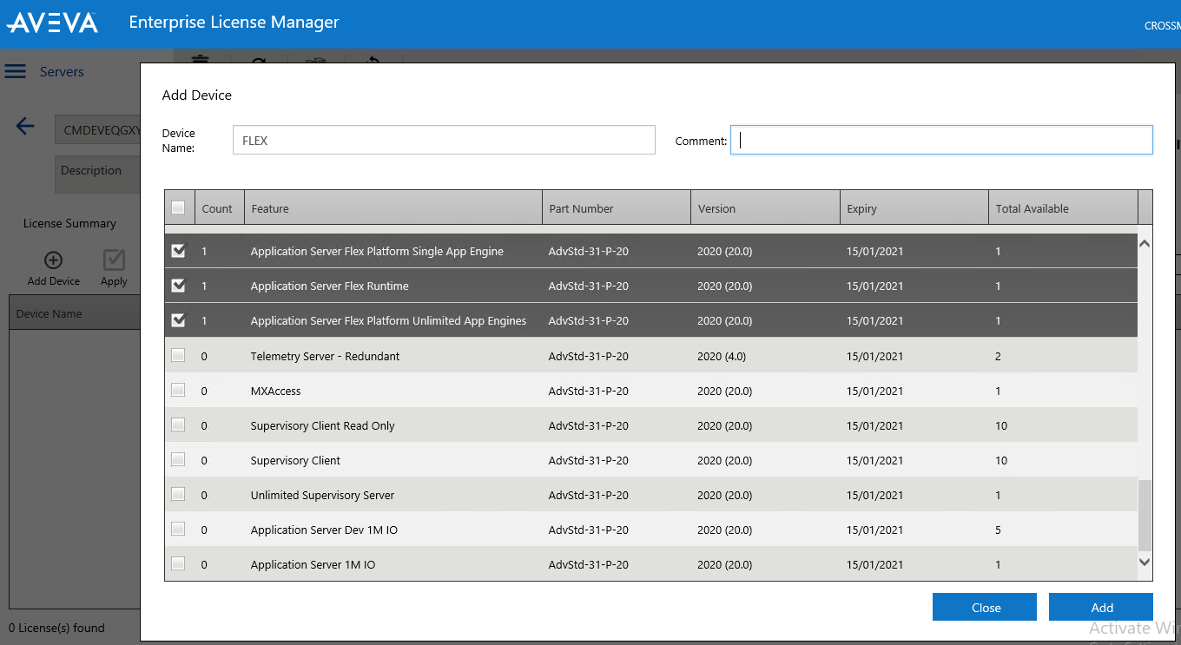The height and width of the screenshot is (645, 1181).
Task: Uncheck Application Server Flex Platform Single App Engine
Action: pos(178,251)
